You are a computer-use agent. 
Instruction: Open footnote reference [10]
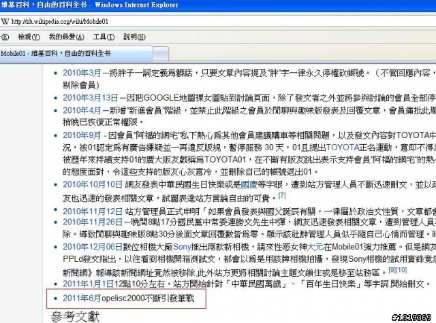click(x=401, y=270)
